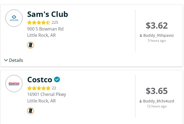Click the 225 reviews count
This screenshot has width=184, height=124.
55,22
